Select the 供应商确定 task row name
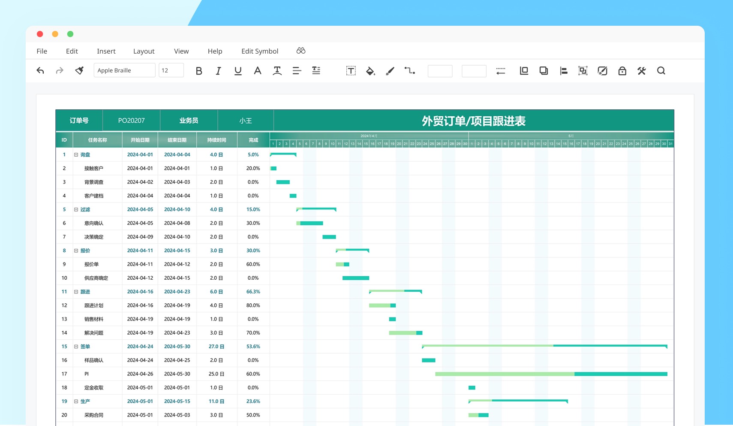Image resolution: width=733 pixels, height=426 pixels. [96, 278]
